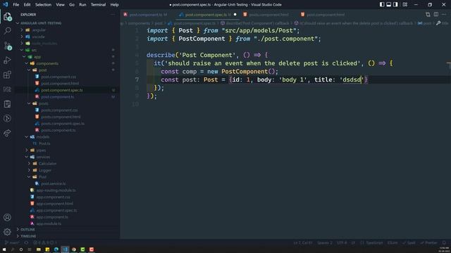This screenshot has height=253, width=451.
Task: Open the View menu
Action: (x=60, y=5)
